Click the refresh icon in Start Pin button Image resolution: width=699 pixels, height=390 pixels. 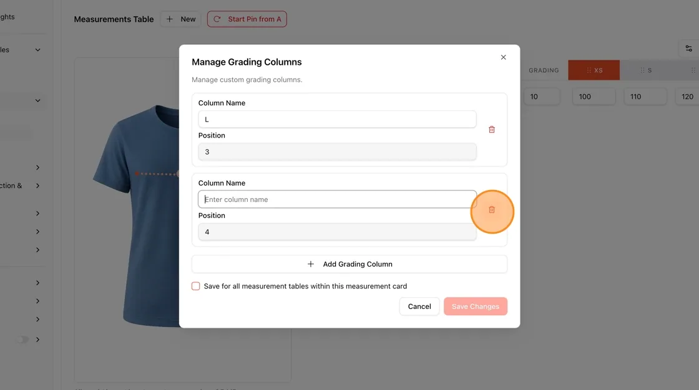click(x=217, y=19)
